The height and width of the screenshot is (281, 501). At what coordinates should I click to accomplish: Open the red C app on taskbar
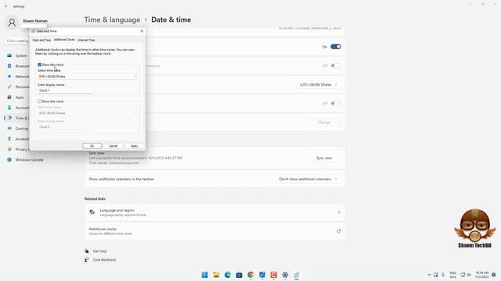pyautogui.click(x=273, y=275)
